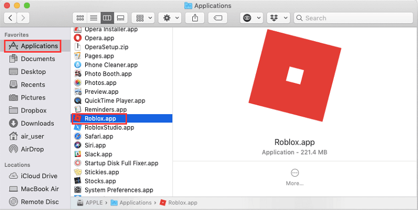
Task: Open MacBook Air location
Action: tap(34, 189)
